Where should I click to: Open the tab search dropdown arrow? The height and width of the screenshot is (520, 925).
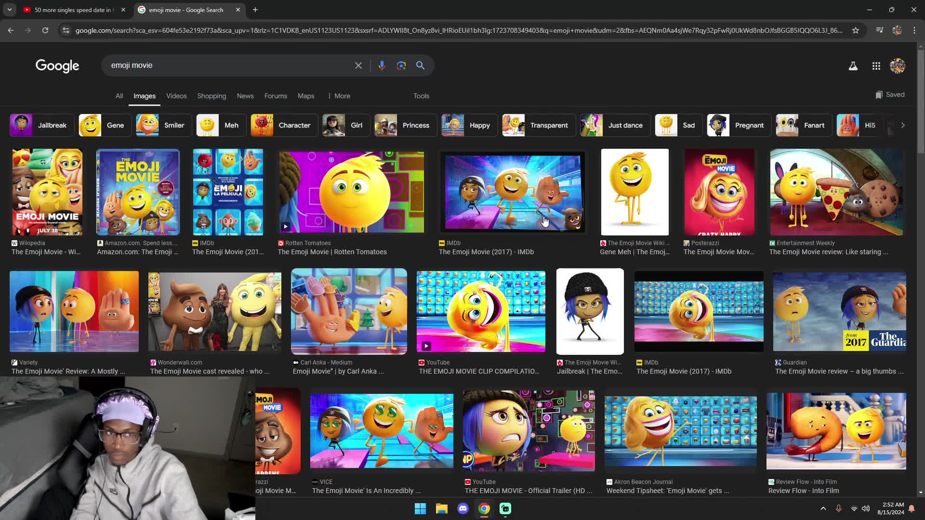click(10, 10)
